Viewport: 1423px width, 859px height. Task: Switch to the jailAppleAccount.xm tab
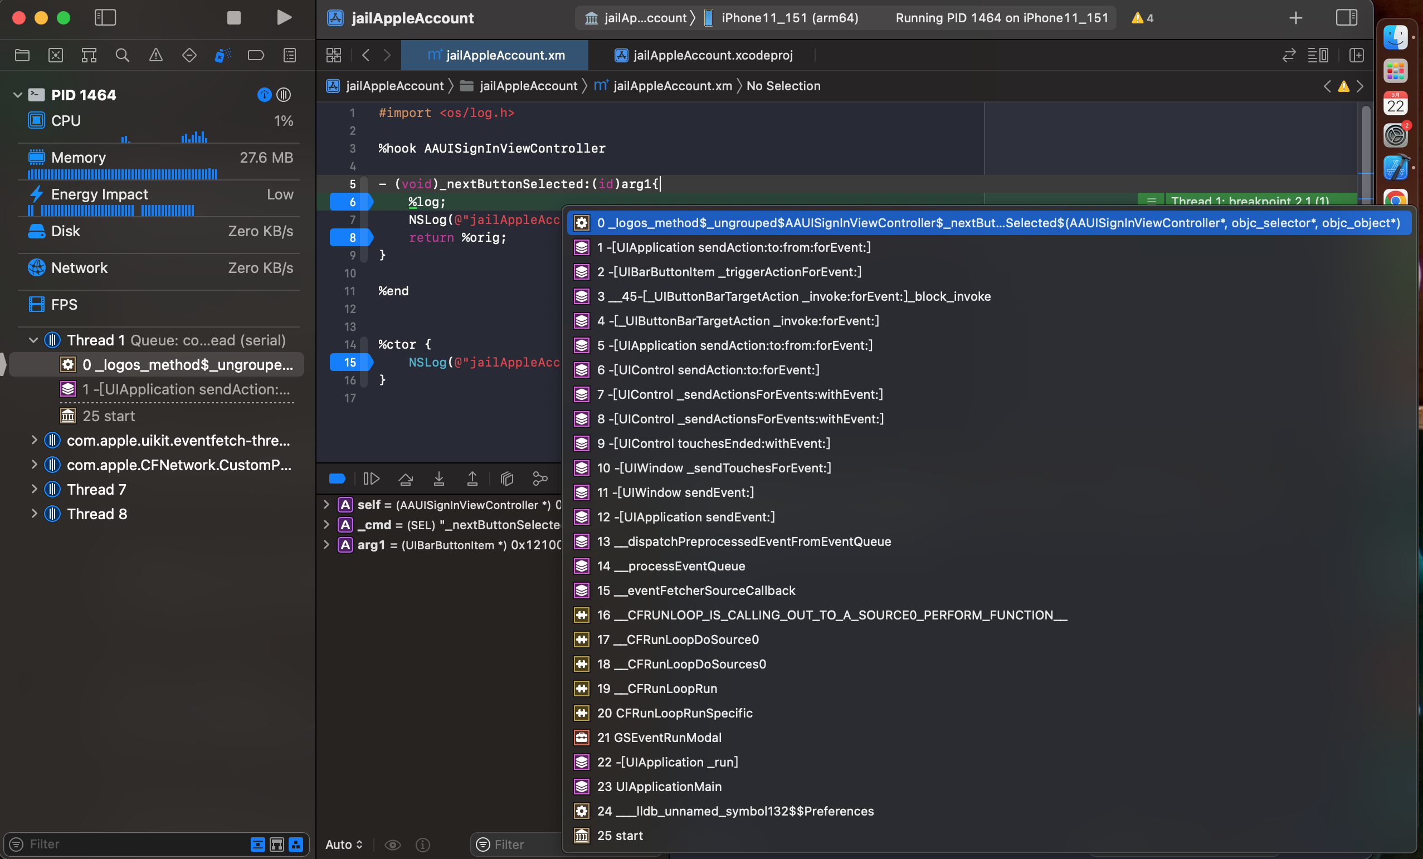click(x=495, y=55)
